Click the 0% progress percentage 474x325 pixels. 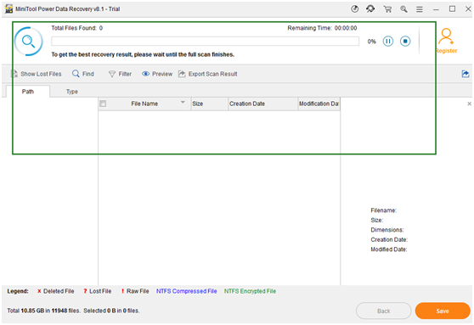point(371,42)
